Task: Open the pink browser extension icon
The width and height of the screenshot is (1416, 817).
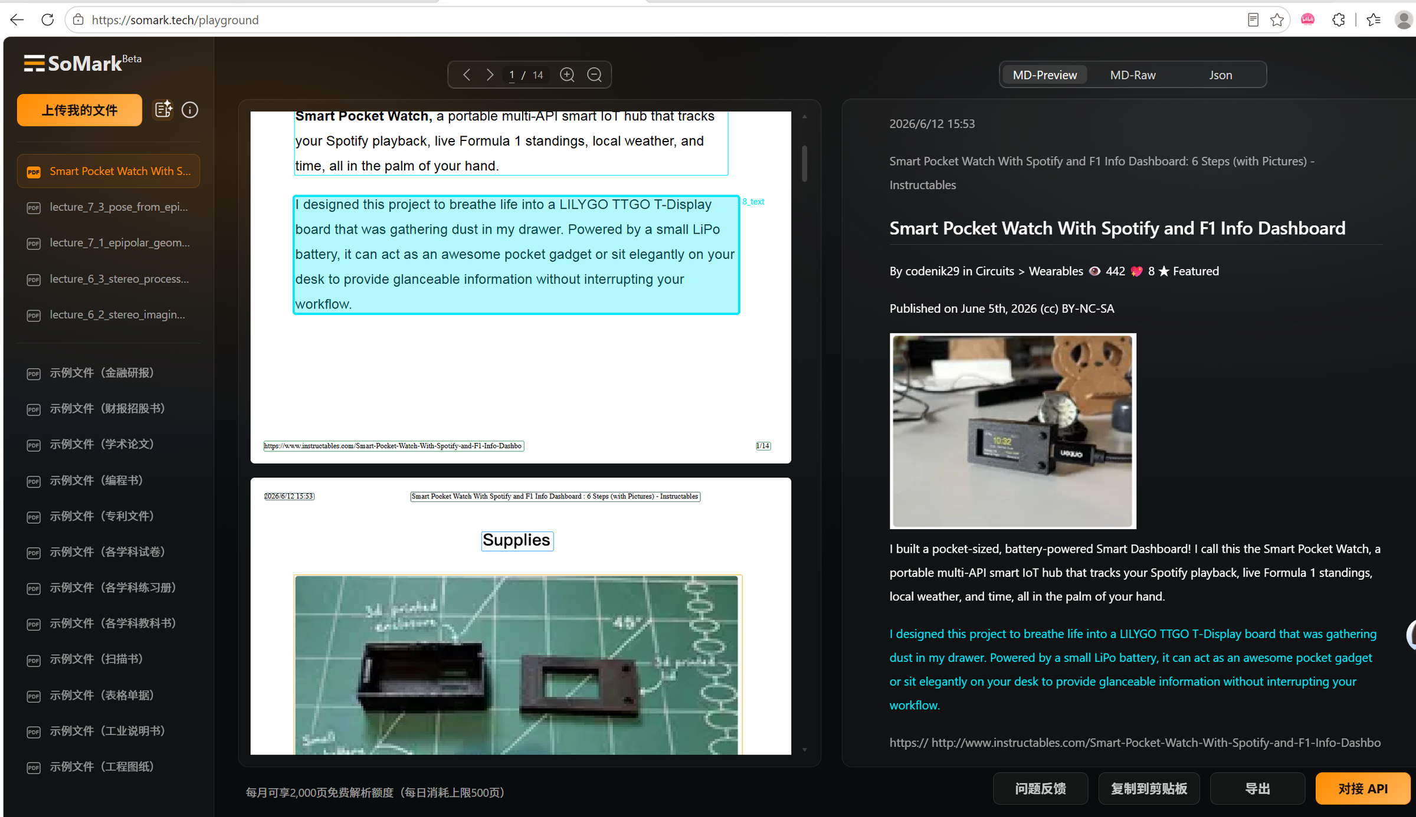Action: [x=1307, y=20]
